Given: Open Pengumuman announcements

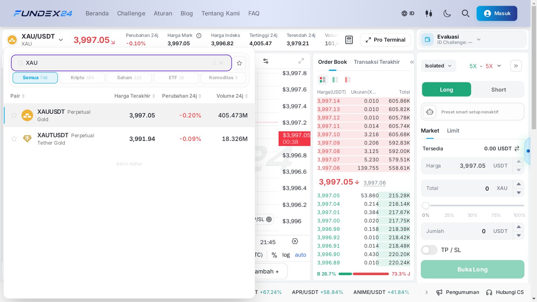Looking at the screenshot, I should point(457,292).
